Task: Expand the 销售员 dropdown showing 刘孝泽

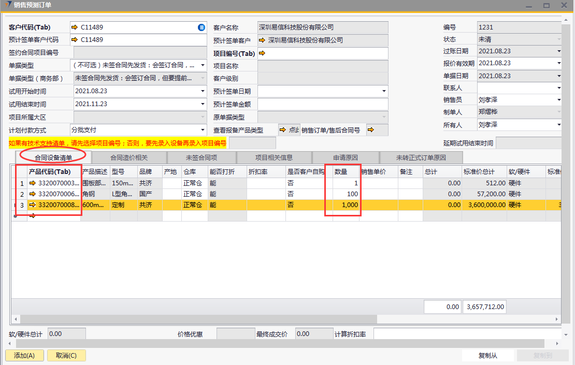Action: coord(558,100)
